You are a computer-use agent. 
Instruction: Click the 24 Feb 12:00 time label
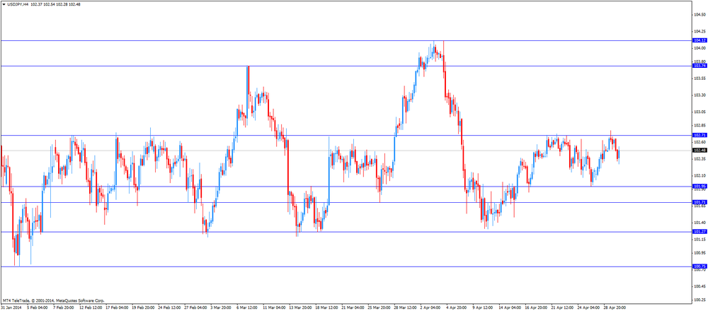[168, 308]
